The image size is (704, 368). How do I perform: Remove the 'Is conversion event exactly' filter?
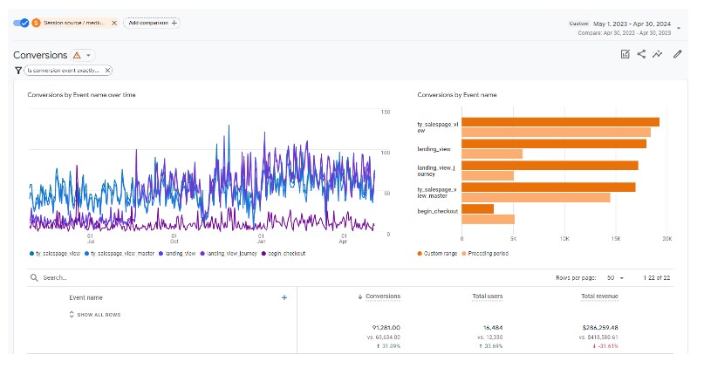(x=107, y=71)
